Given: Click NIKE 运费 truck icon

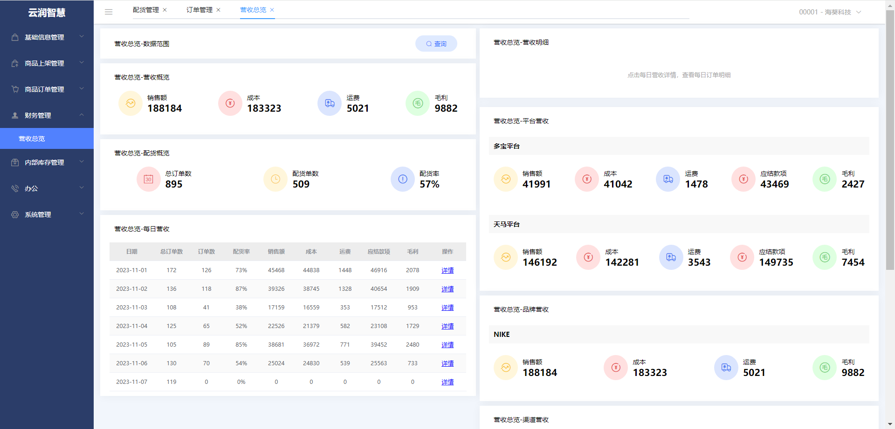Looking at the screenshot, I should 726,368.
